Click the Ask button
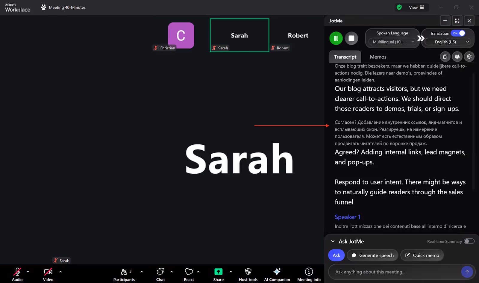The image size is (479, 283). click(336, 255)
